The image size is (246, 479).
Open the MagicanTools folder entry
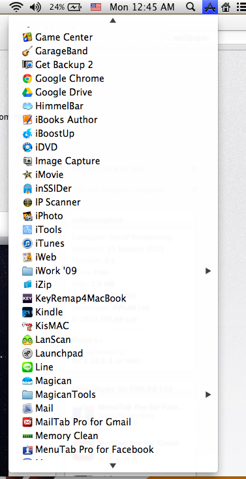(x=113, y=395)
